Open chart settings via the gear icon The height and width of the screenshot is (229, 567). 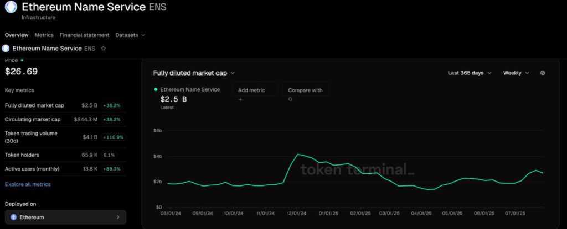[x=542, y=73]
